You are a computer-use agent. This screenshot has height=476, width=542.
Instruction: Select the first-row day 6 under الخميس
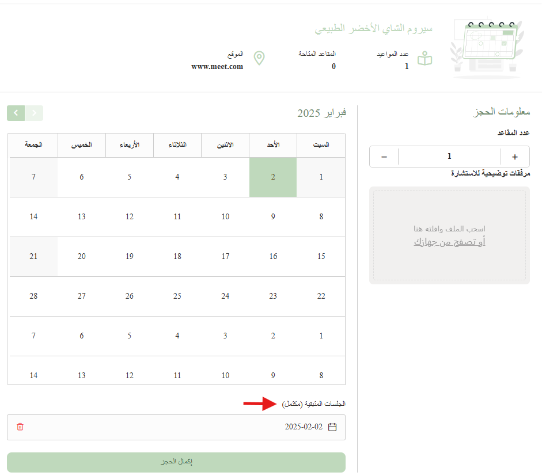[82, 177]
